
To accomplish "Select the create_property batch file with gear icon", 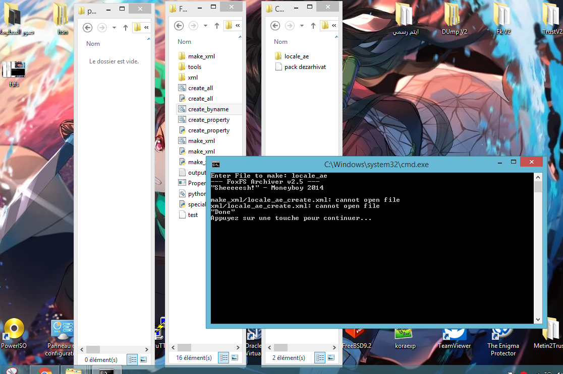I will [x=204, y=120].
